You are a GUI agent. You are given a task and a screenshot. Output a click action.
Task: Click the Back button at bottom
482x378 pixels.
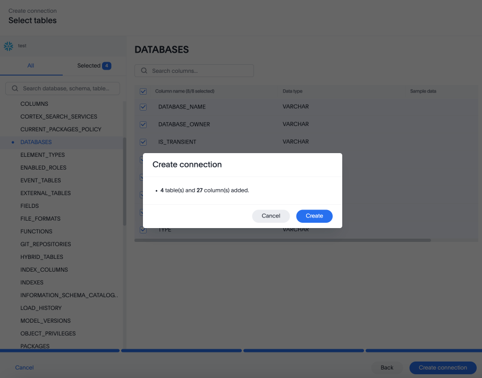click(x=387, y=367)
